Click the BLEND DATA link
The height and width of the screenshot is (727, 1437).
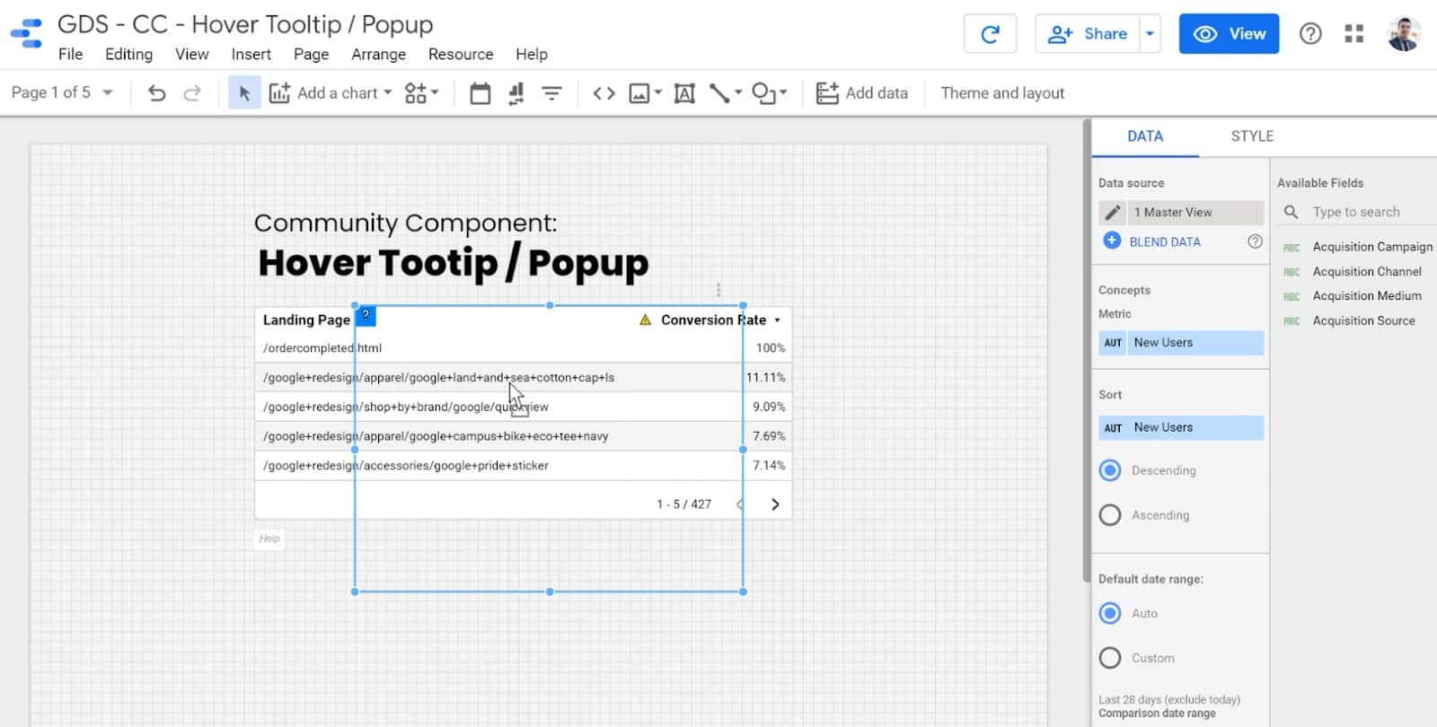tap(1164, 242)
